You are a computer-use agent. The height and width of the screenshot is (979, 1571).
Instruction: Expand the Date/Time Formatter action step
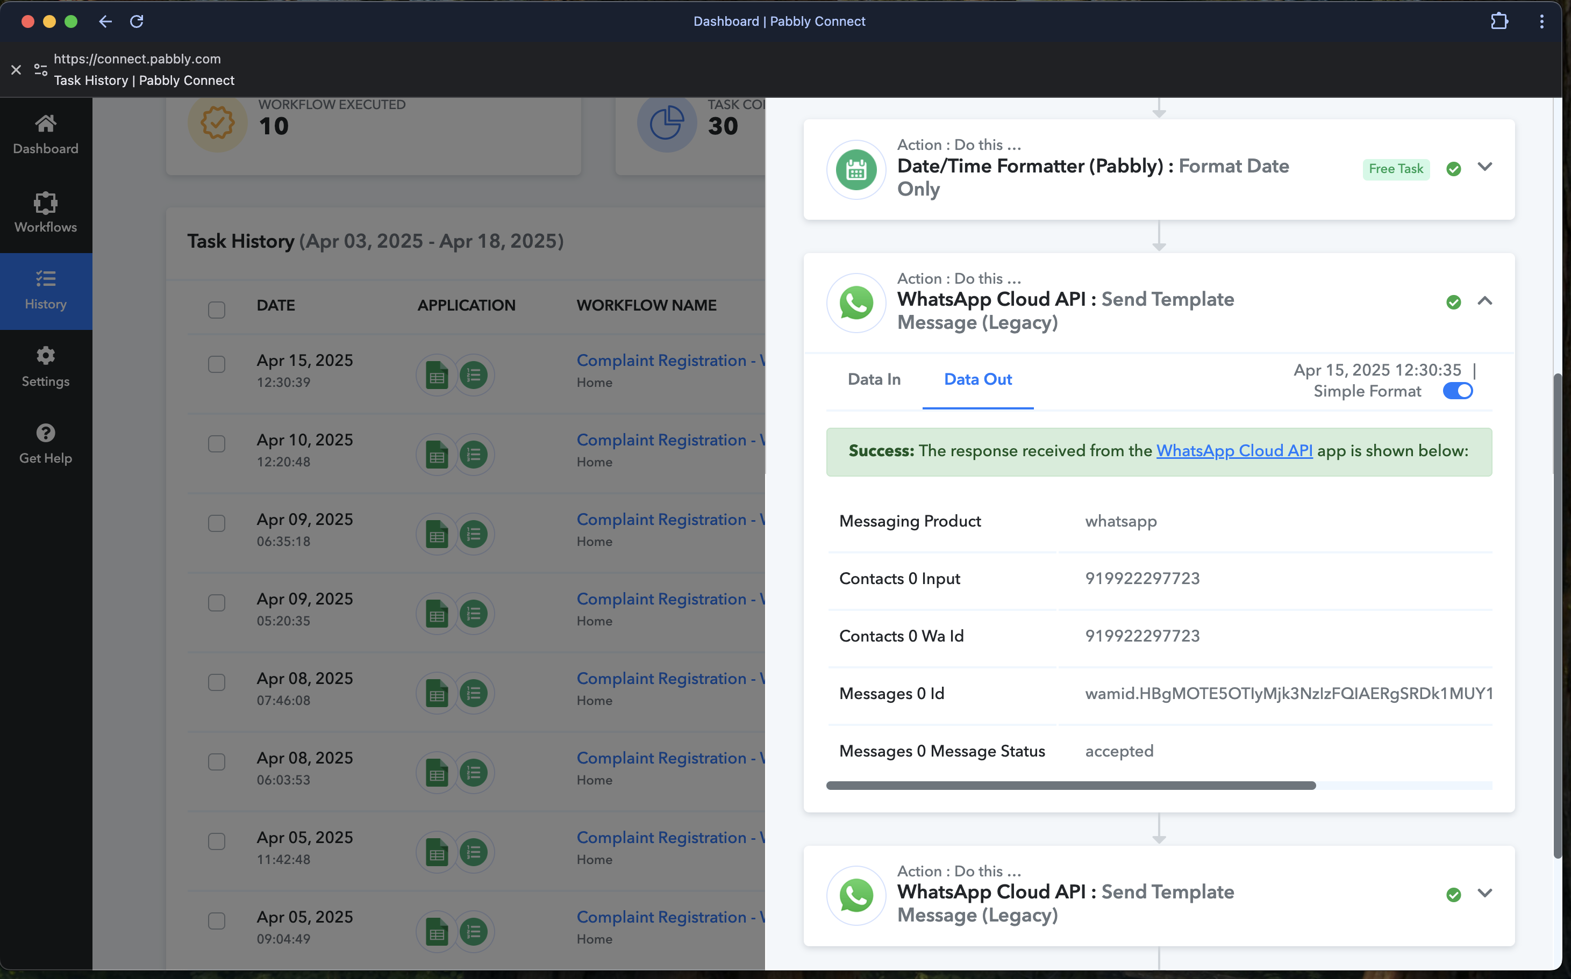coord(1484,167)
